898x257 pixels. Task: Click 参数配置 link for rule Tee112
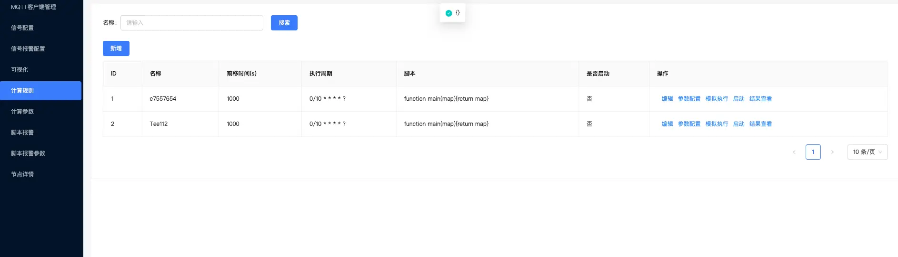[689, 124]
